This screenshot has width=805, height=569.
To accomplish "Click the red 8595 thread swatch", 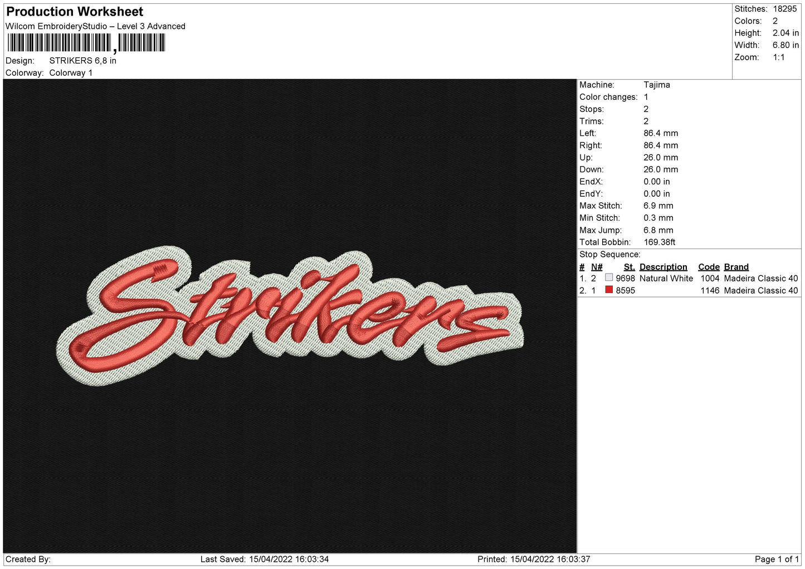I will 609,290.
